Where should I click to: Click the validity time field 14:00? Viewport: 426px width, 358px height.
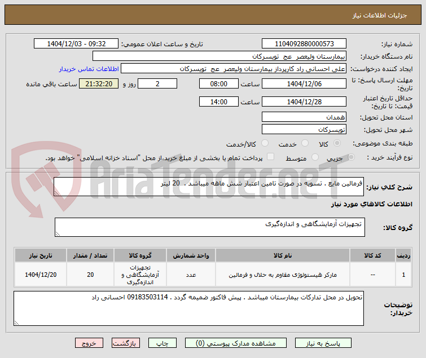[x=219, y=101]
